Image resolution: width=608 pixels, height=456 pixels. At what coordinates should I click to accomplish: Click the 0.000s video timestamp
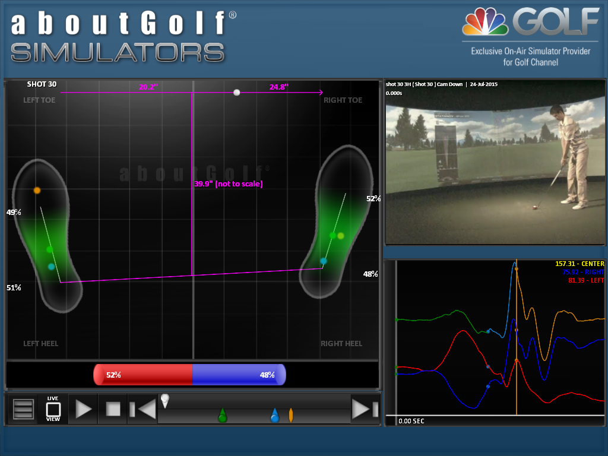(394, 93)
